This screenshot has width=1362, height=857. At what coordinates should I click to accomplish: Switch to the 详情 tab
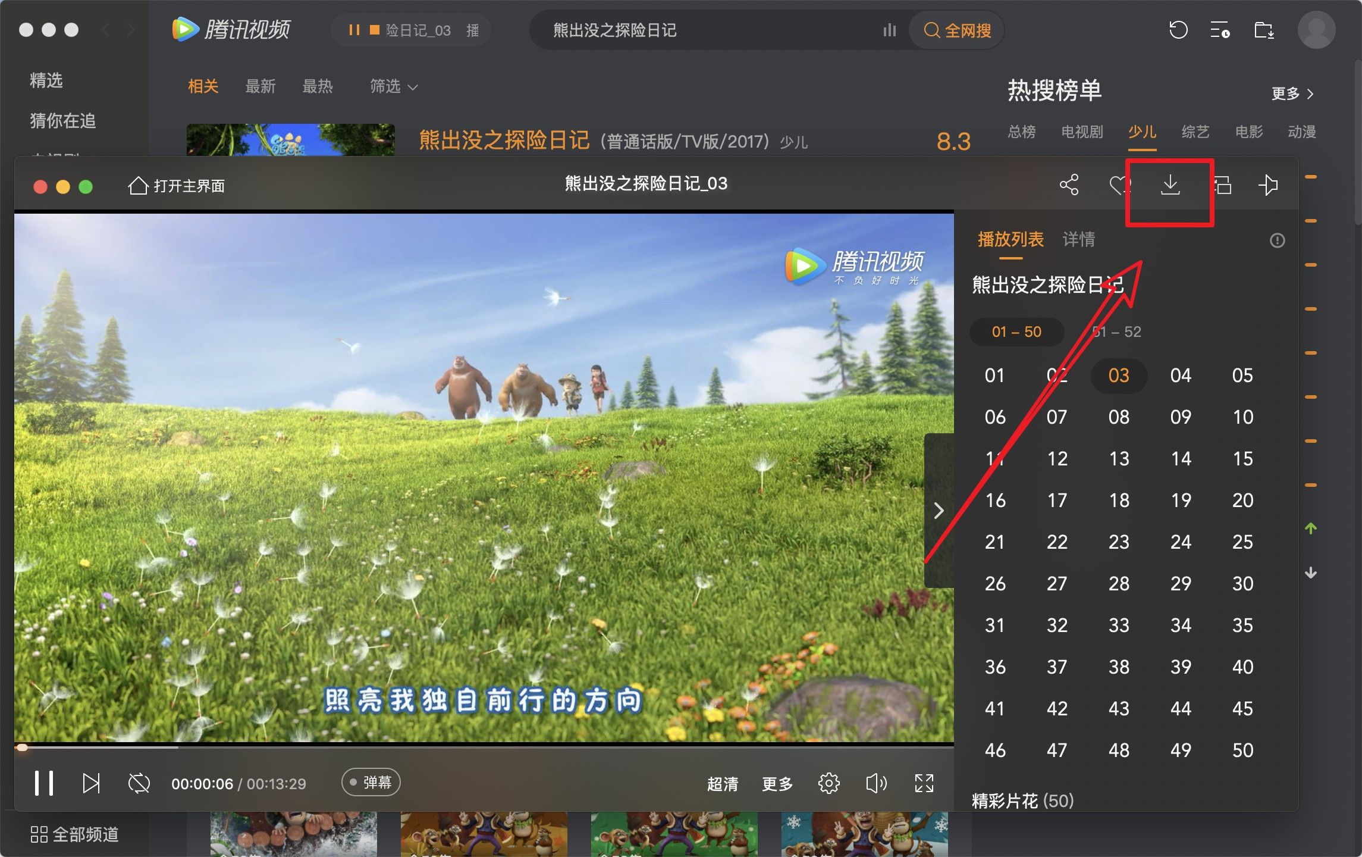(x=1078, y=239)
